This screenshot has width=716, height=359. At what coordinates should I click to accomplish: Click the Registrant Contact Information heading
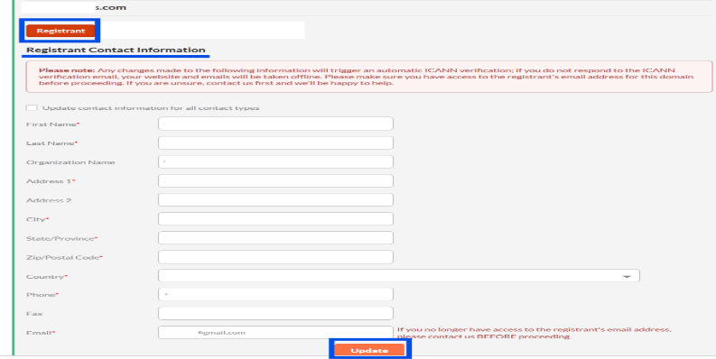(116, 50)
